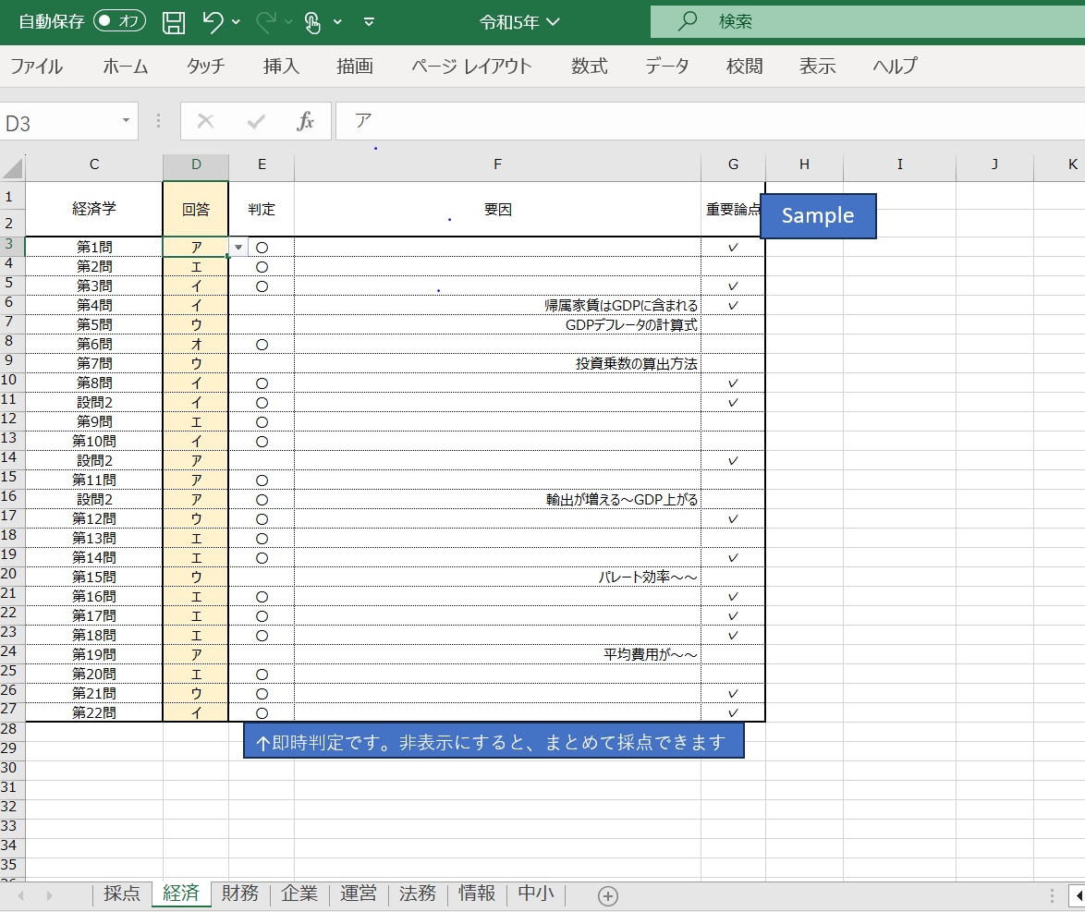Open the 挿入 ribbon tab
This screenshot has height=912, width=1085.
tap(281, 67)
